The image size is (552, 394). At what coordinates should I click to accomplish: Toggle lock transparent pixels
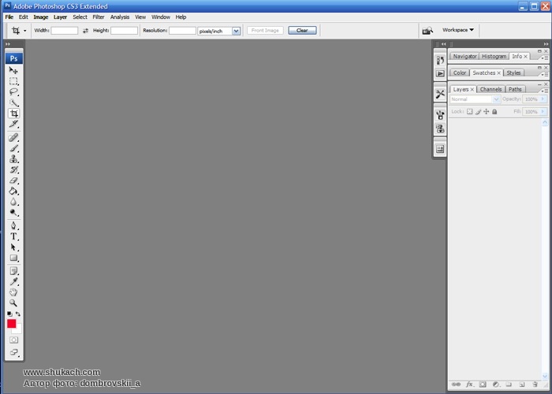[x=470, y=112]
